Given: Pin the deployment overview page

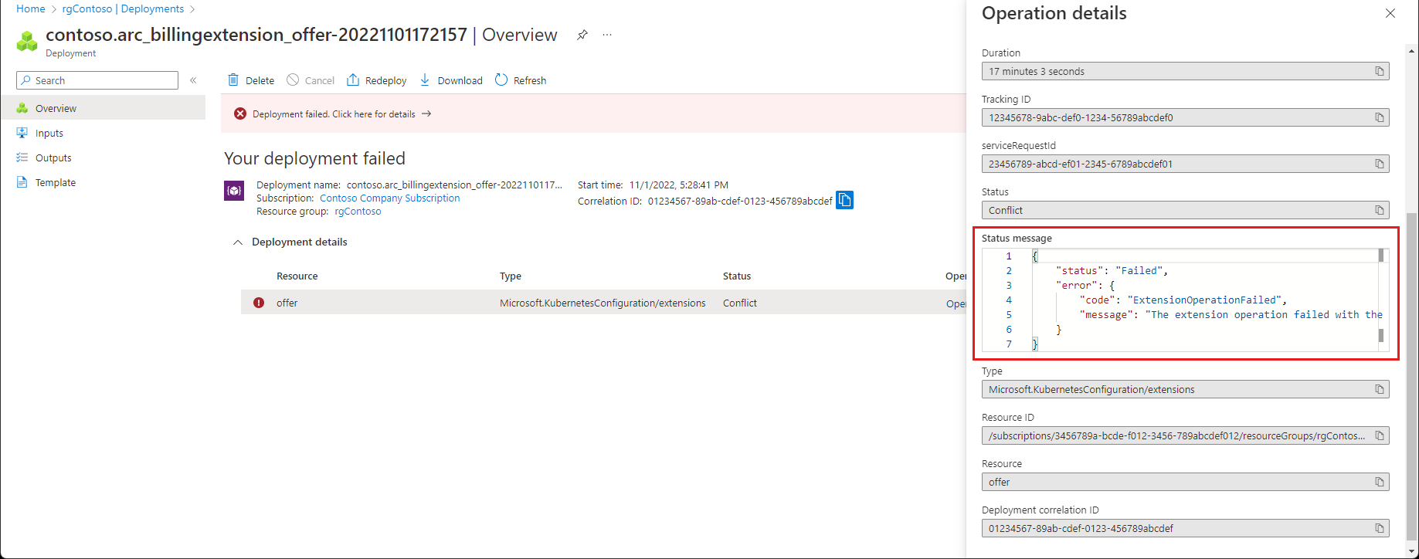Looking at the screenshot, I should pos(582,35).
